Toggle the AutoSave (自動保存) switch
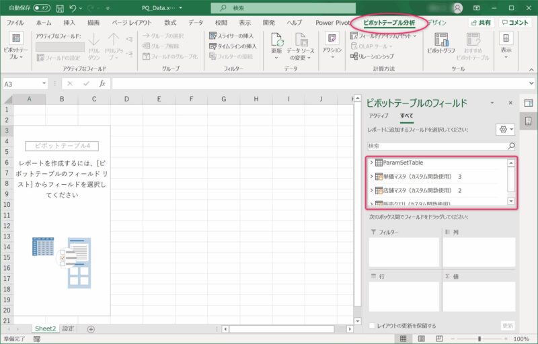 (x=41, y=8)
